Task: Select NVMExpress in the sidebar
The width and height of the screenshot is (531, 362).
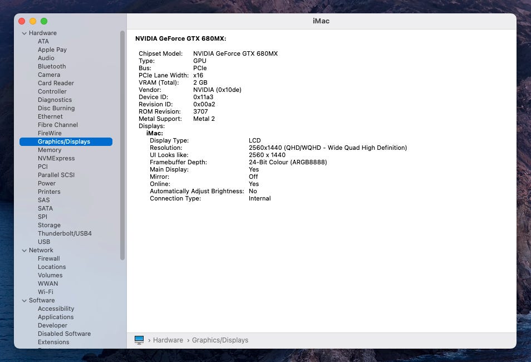Action: 56,158
